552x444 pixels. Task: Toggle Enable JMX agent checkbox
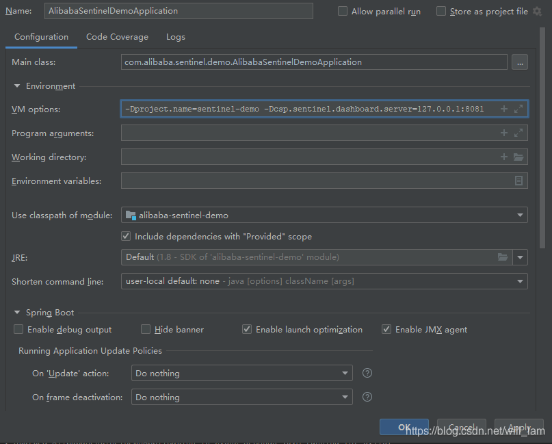tap(386, 329)
